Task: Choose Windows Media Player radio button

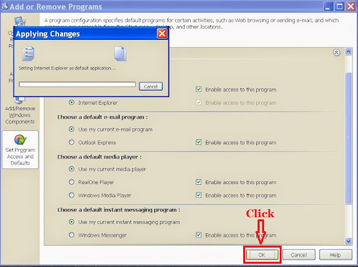Action: 72,195
